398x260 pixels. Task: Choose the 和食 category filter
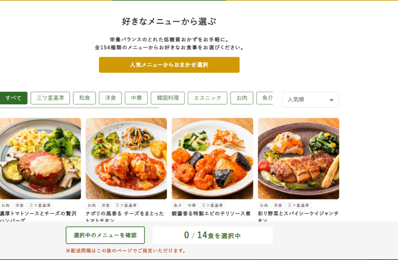tap(84, 98)
